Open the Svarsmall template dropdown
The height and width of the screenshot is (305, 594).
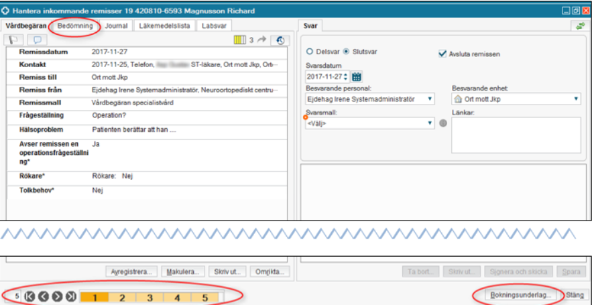[430, 123]
